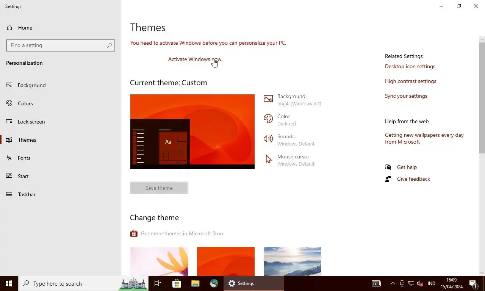The width and height of the screenshot is (485, 291).
Task: Open Give feedback link
Action: [413, 179]
